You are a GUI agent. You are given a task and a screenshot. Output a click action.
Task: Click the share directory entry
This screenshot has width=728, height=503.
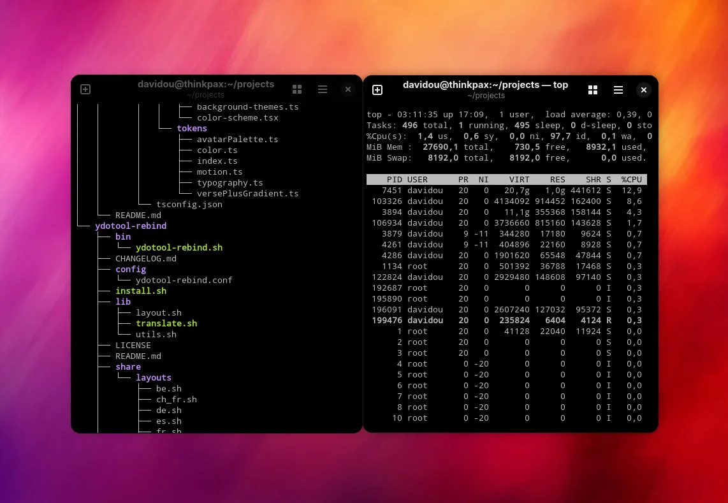(128, 367)
